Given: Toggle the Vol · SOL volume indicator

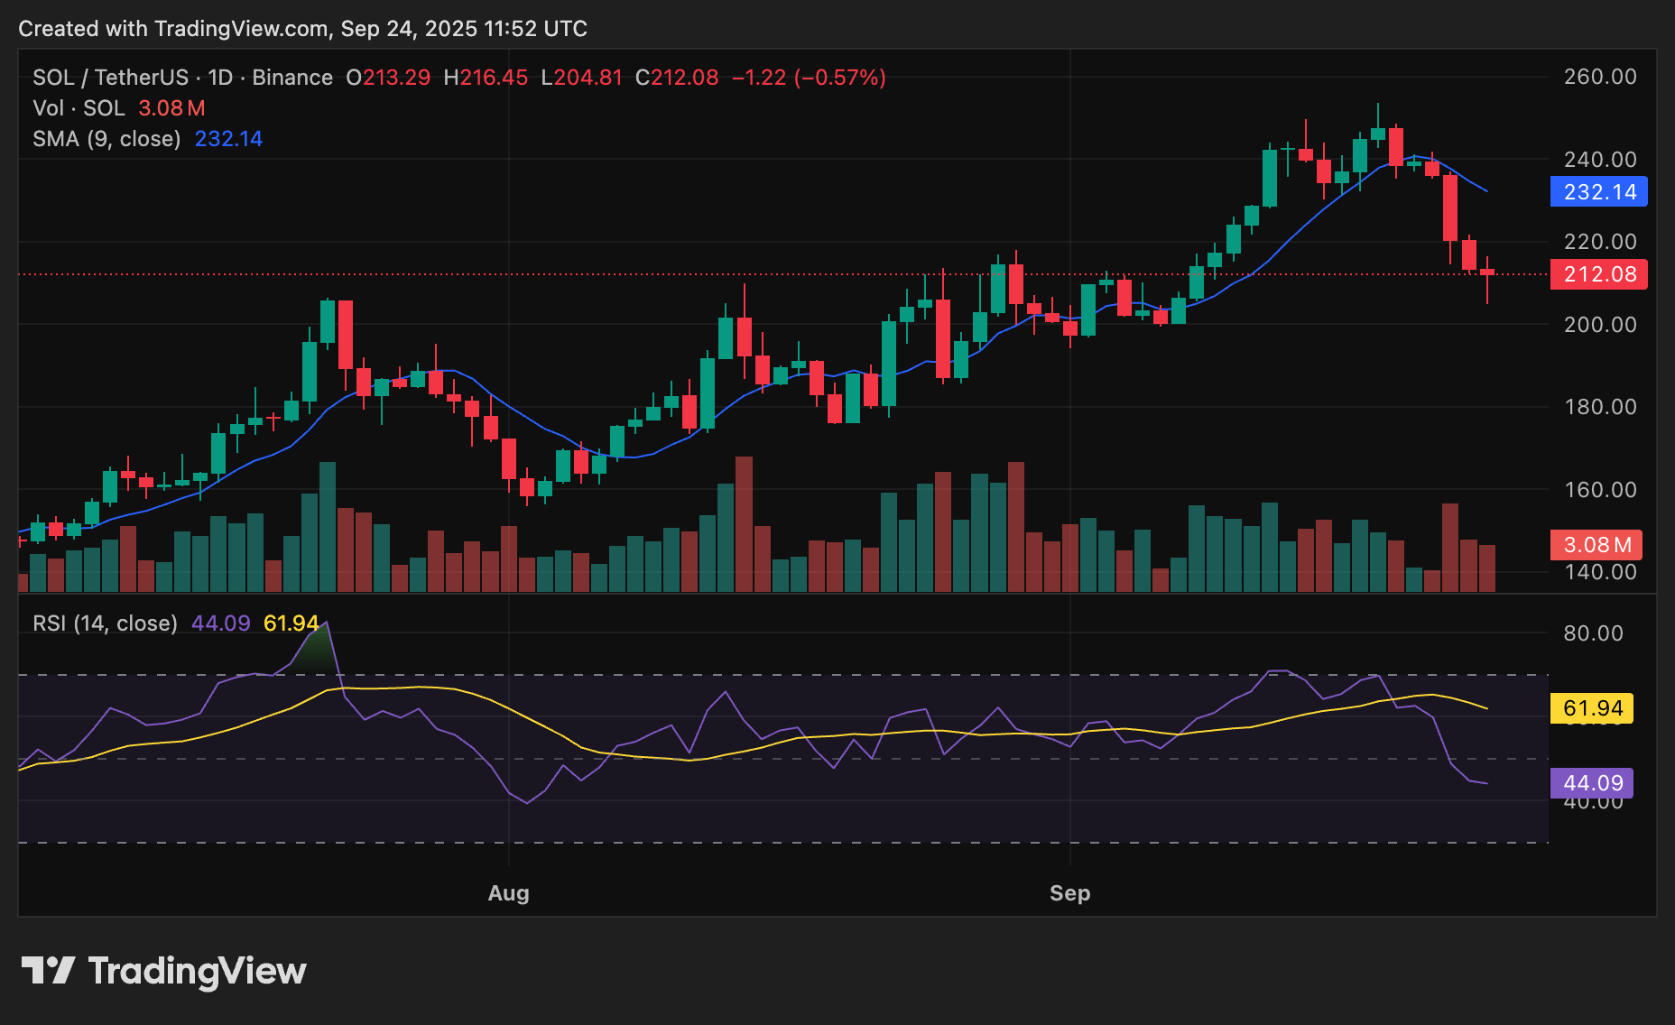Looking at the screenshot, I should (81, 107).
